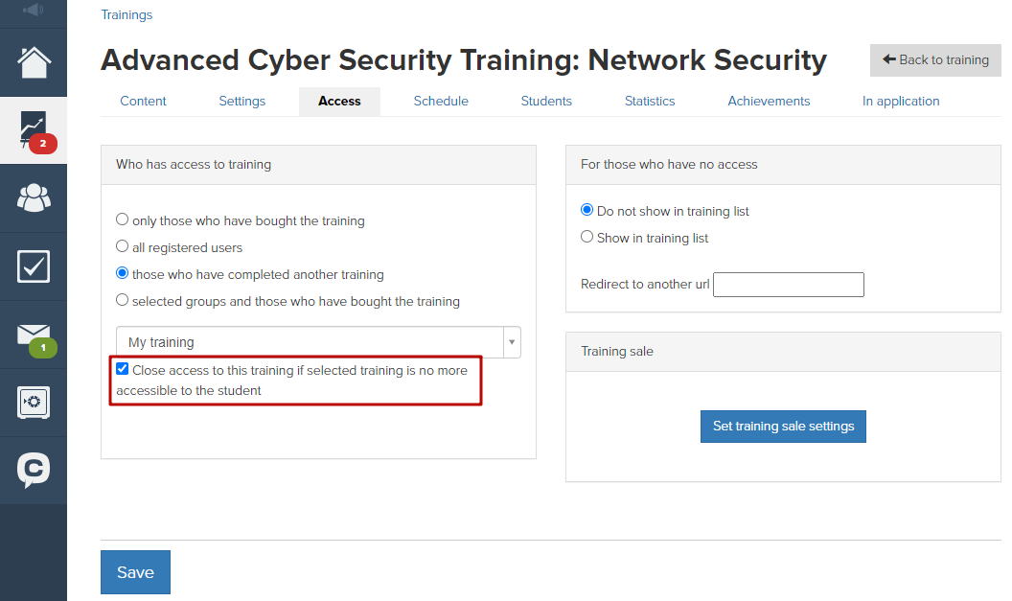
Task: Uncheck Close access to this training checkbox
Action: click(x=122, y=369)
